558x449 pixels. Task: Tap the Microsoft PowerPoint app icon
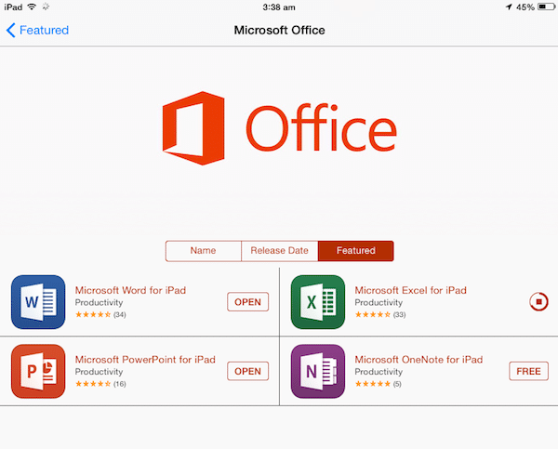click(x=38, y=371)
